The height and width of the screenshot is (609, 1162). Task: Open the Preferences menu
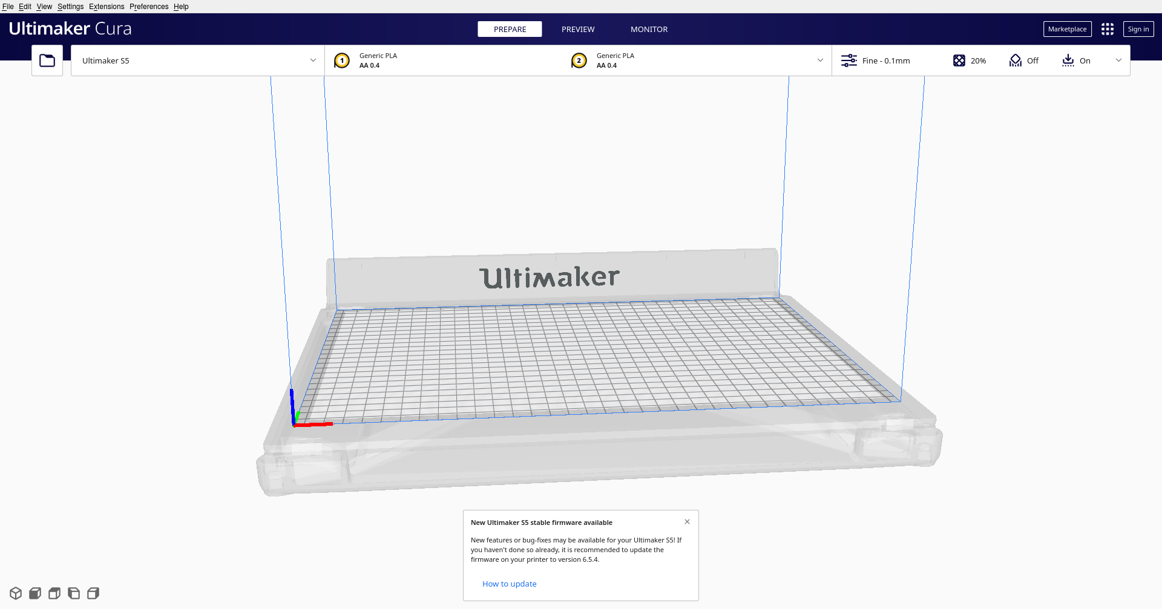click(x=149, y=7)
